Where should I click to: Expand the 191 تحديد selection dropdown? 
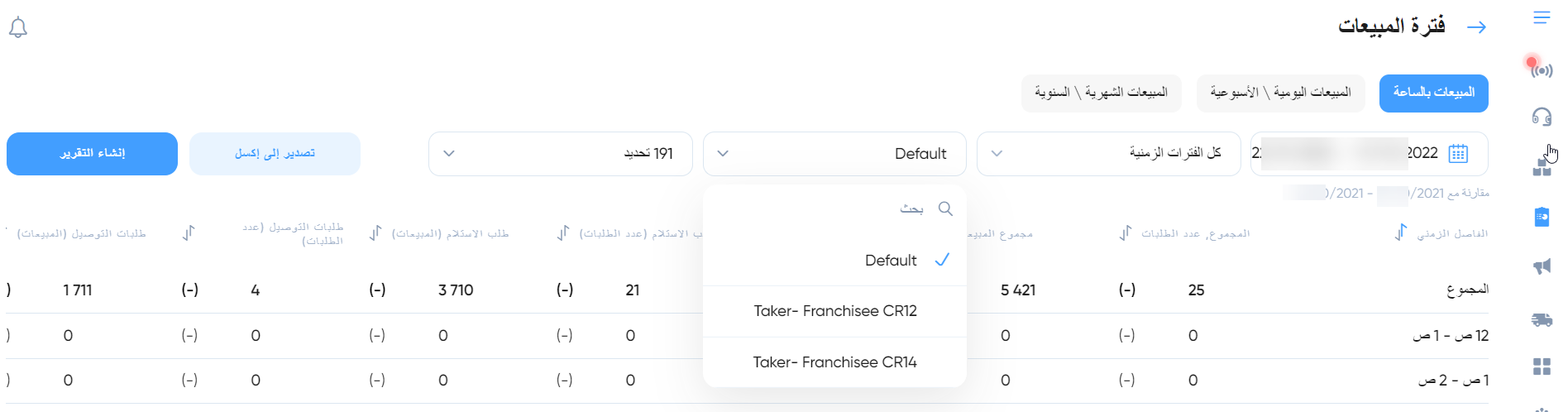coord(560,153)
